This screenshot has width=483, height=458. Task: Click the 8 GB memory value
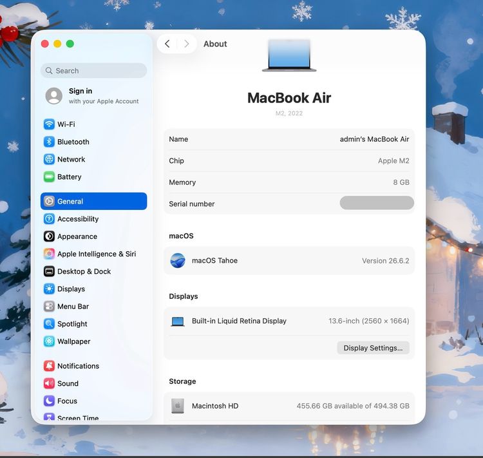click(x=401, y=182)
